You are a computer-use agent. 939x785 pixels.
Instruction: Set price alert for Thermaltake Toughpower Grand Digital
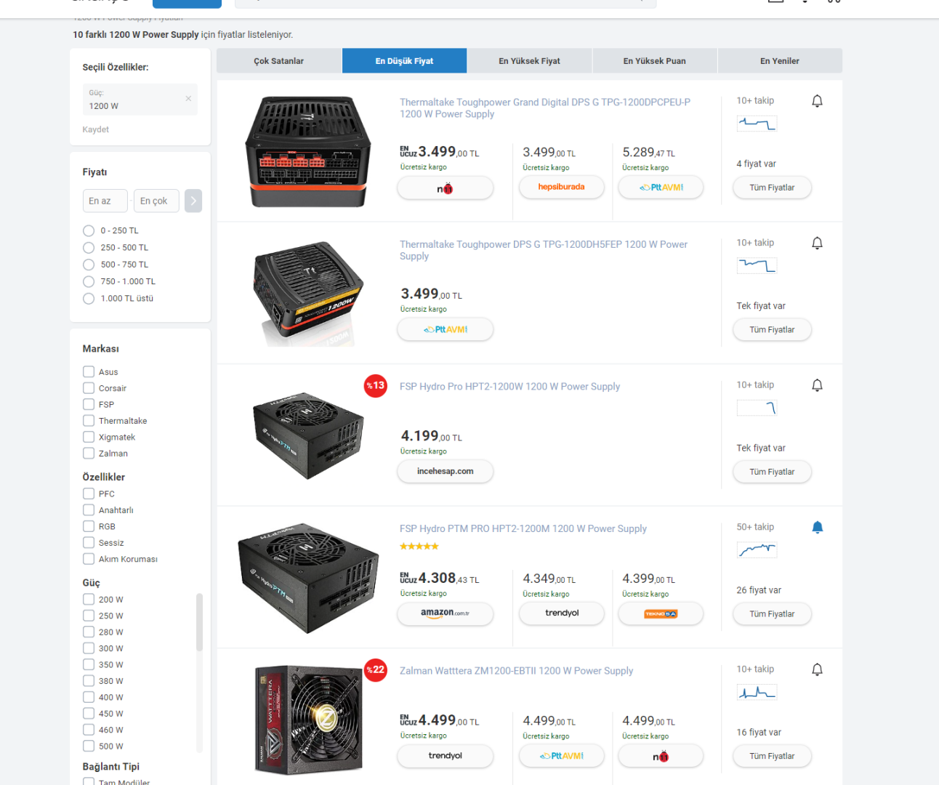(x=817, y=101)
